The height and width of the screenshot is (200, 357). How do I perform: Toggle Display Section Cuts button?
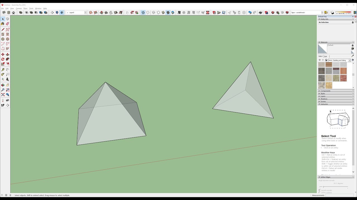point(62,12)
